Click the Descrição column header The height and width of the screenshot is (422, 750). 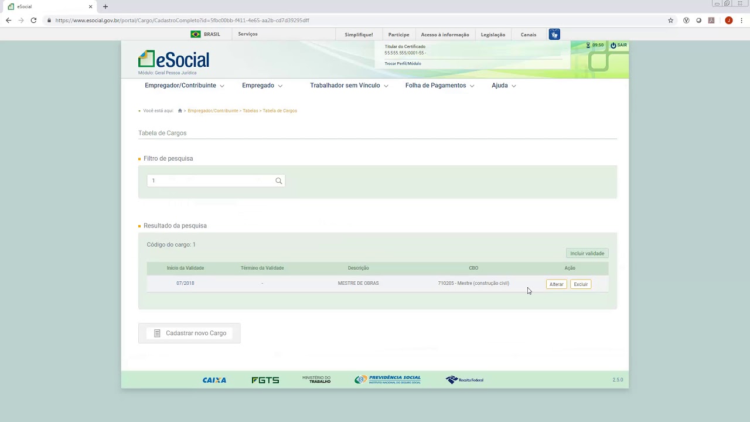(358, 268)
